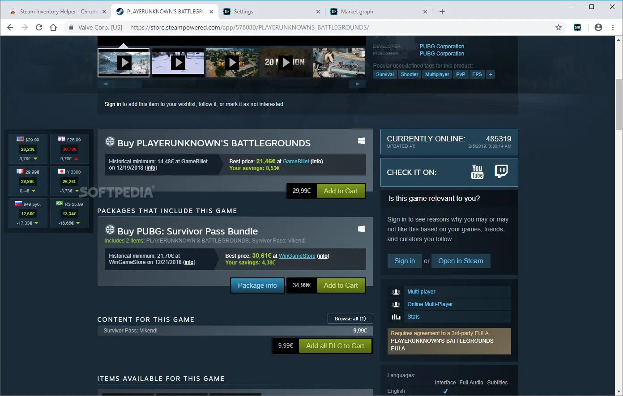Click the Stats bar-chart icon

pos(396,316)
